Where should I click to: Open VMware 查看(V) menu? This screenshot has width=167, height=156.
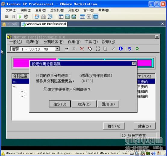41,10
